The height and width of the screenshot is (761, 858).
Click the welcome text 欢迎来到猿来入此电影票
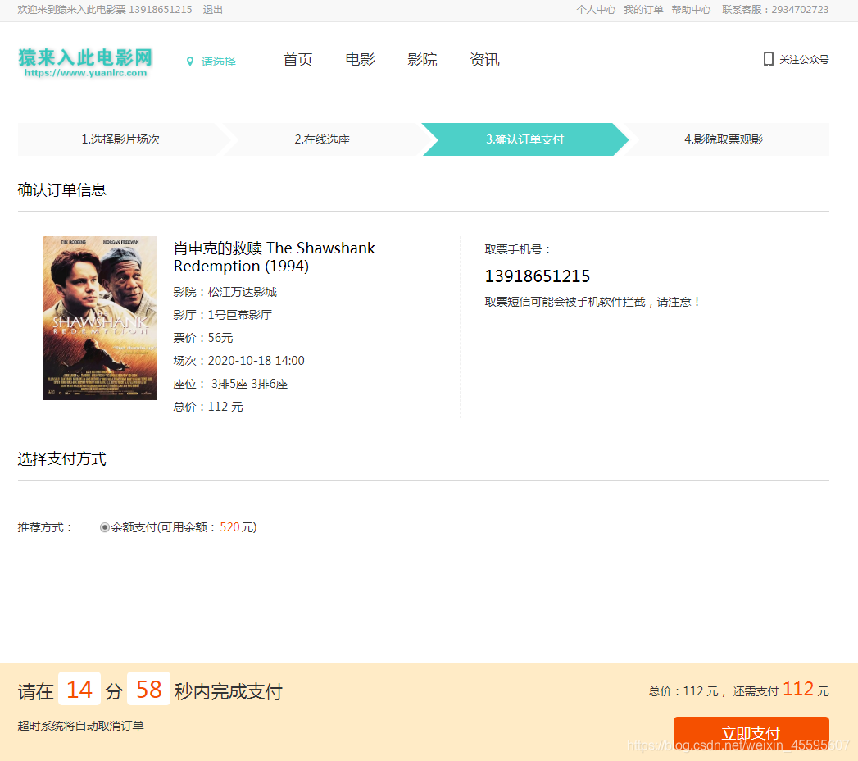[x=71, y=10]
